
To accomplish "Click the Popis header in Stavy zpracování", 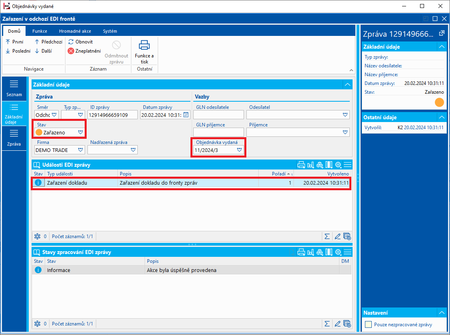I will pyautogui.click(x=242, y=261).
